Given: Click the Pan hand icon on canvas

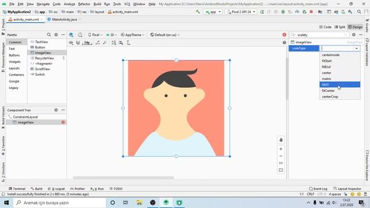Looking at the screenshot, I should 281,140.
